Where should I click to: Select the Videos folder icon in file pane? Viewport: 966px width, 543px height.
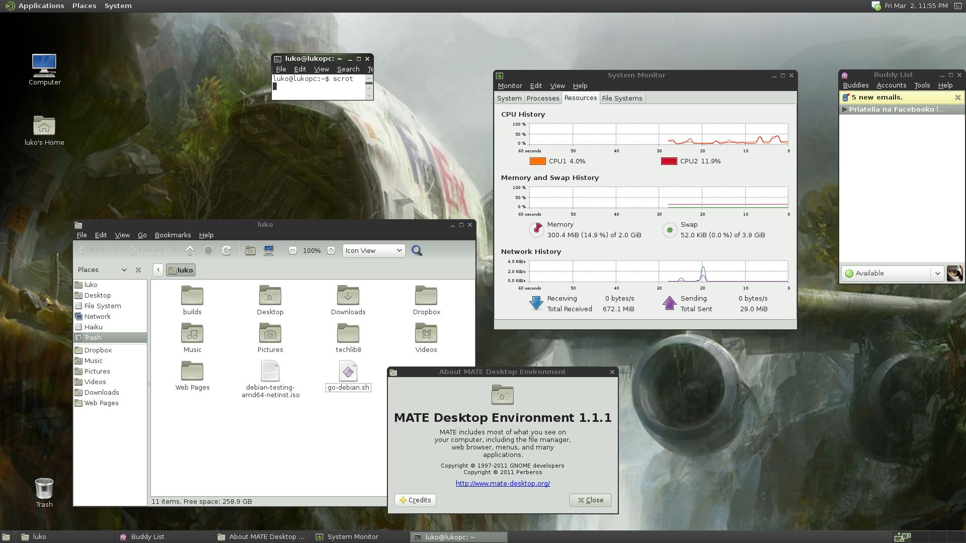pyautogui.click(x=426, y=338)
